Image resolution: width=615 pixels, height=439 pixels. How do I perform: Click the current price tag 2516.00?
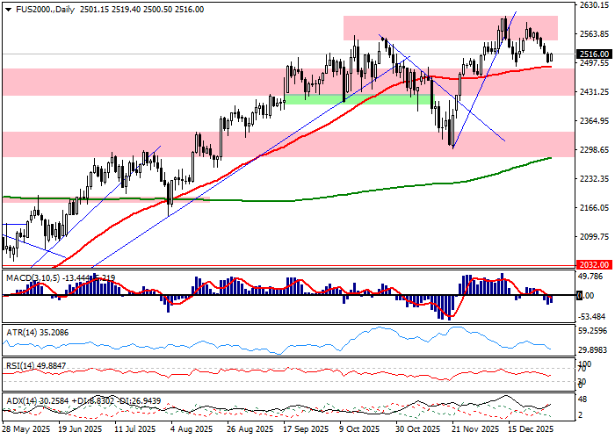click(x=593, y=54)
